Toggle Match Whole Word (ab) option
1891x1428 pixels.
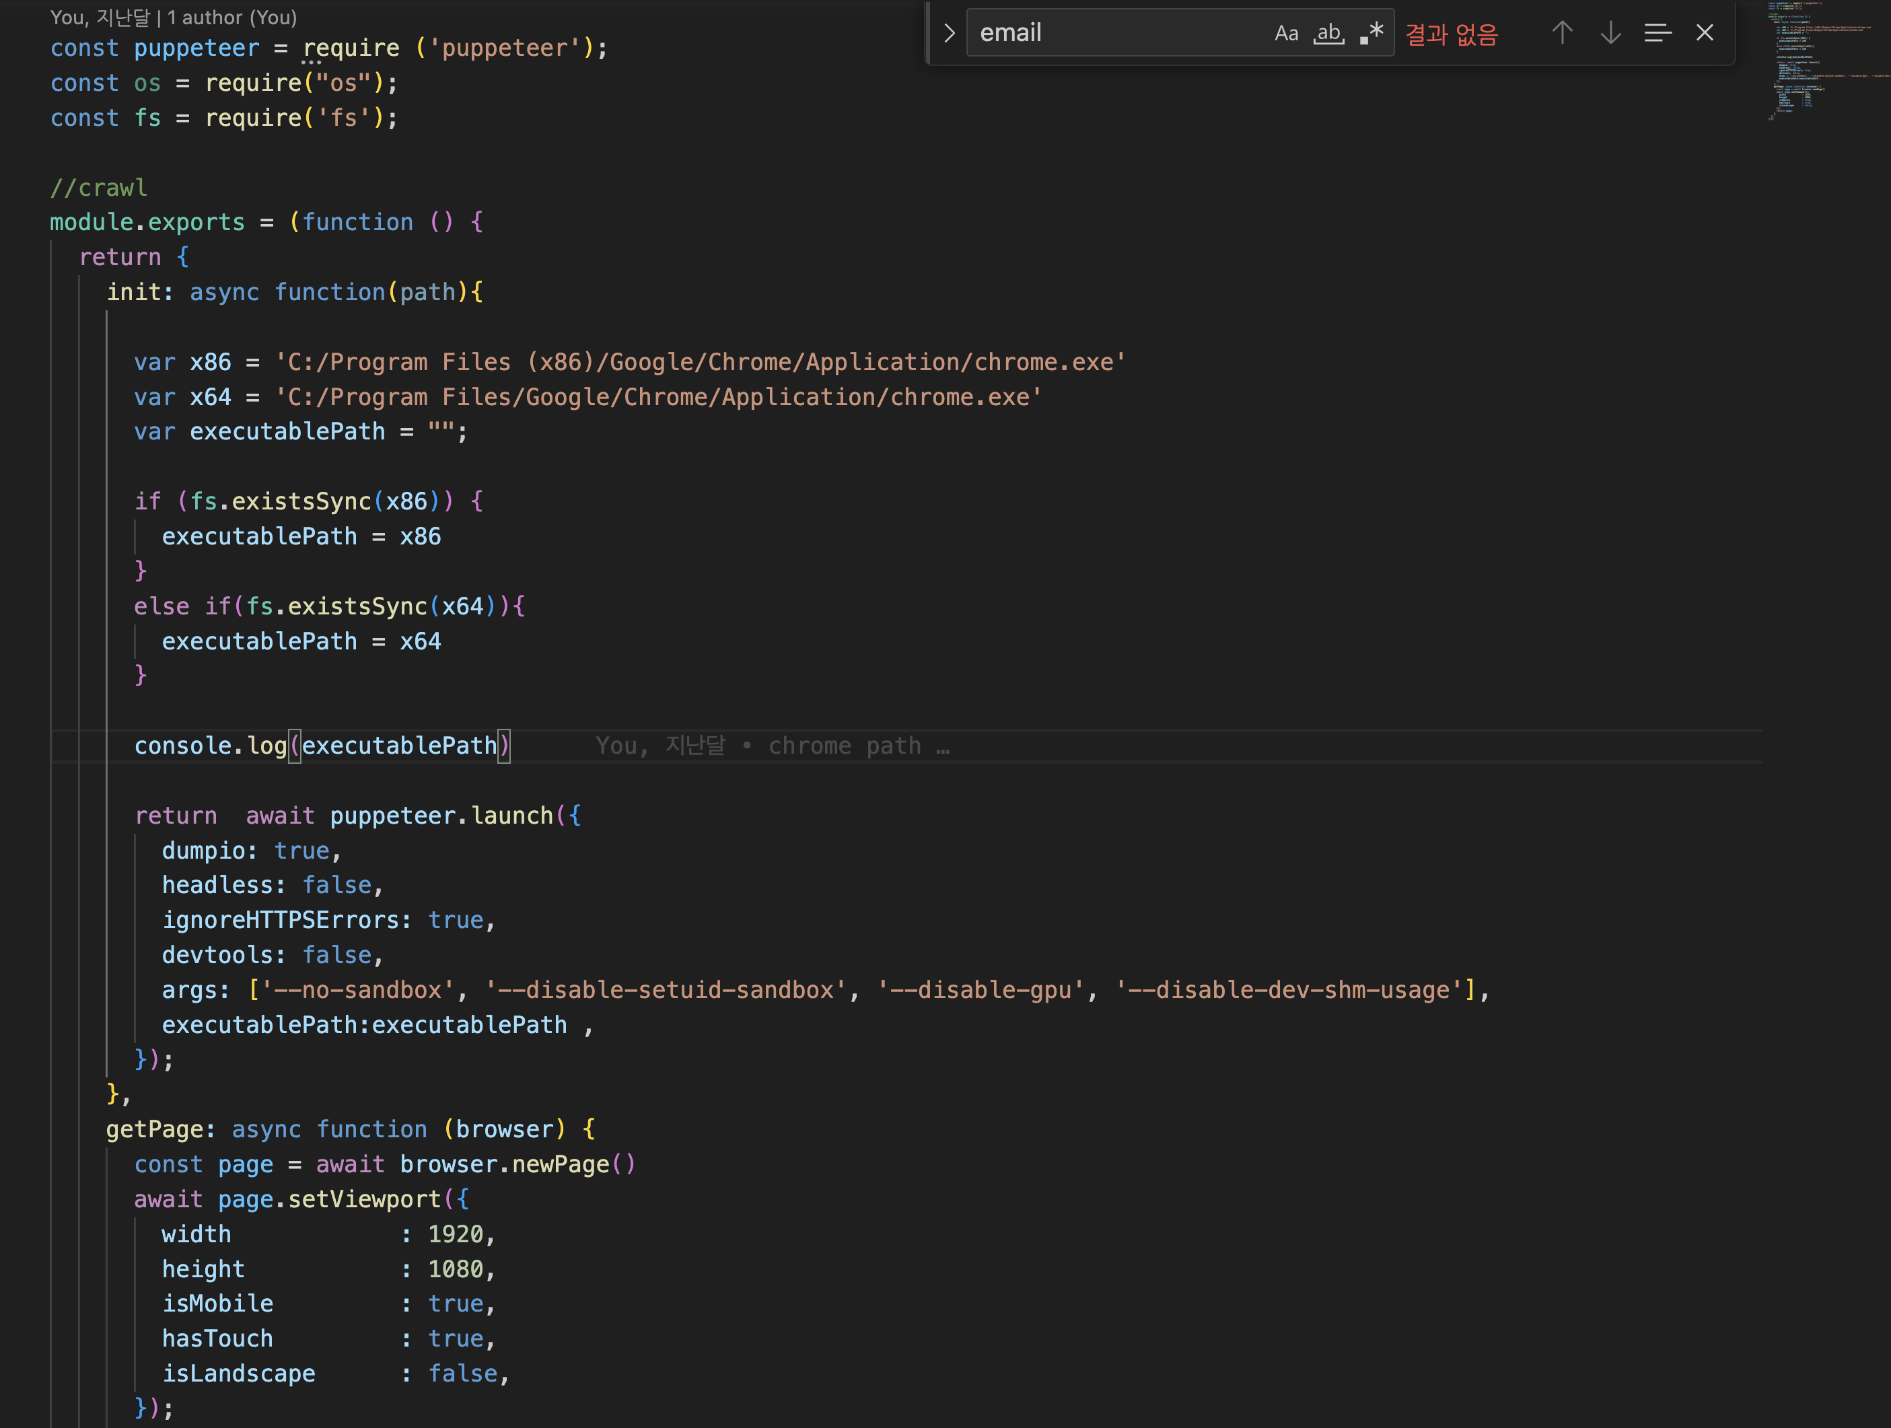pyautogui.click(x=1328, y=34)
